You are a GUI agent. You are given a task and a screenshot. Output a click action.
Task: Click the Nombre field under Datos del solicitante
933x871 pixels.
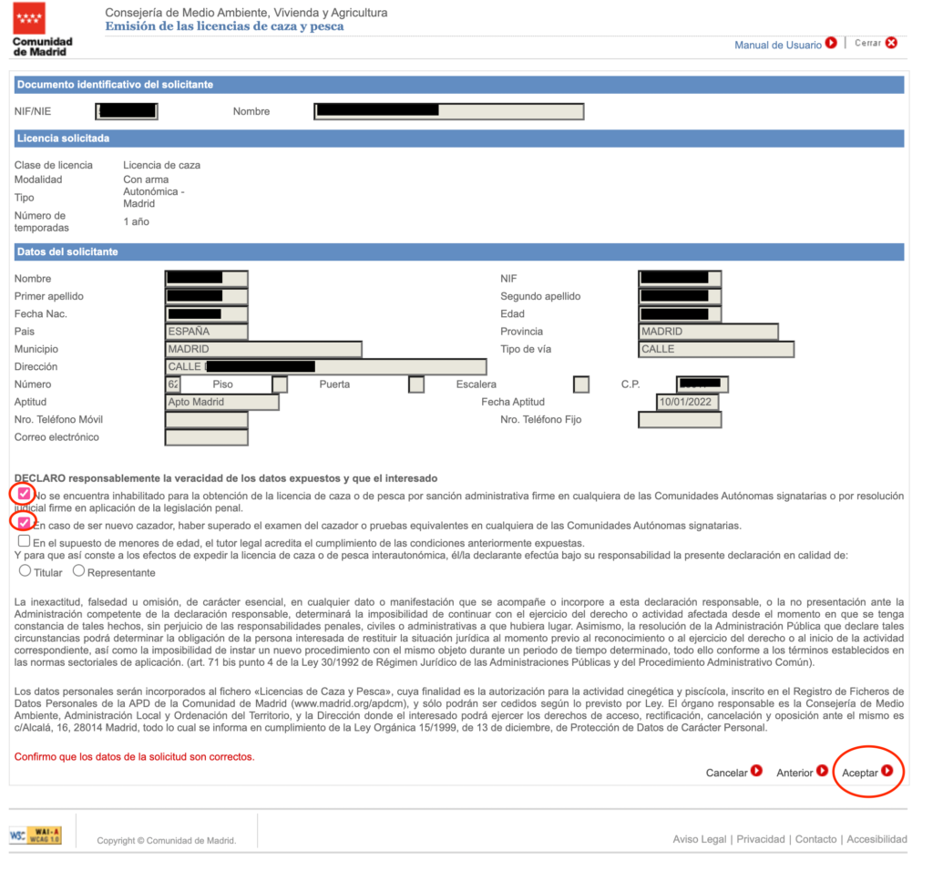[x=206, y=279]
